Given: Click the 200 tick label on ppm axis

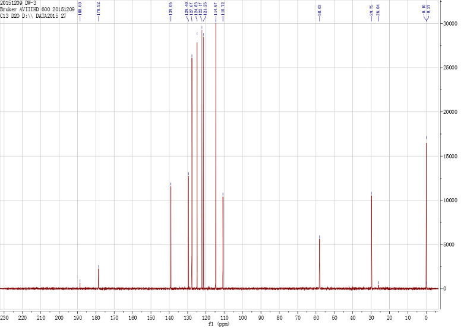Looking at the screenshot, I should coord(59,317).
